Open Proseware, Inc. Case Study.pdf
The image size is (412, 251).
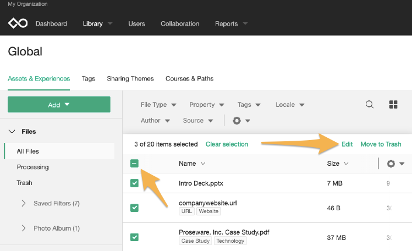click(224, 232)
